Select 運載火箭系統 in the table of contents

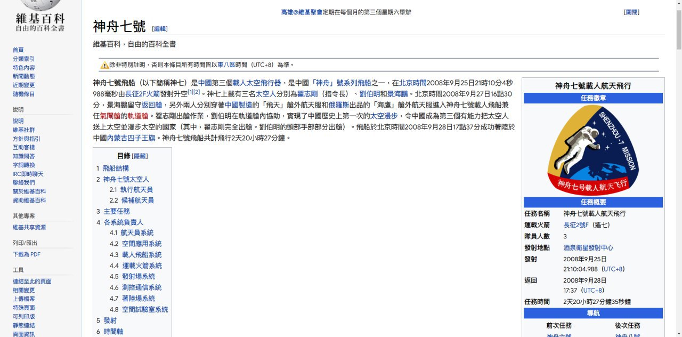coord(142,266)
